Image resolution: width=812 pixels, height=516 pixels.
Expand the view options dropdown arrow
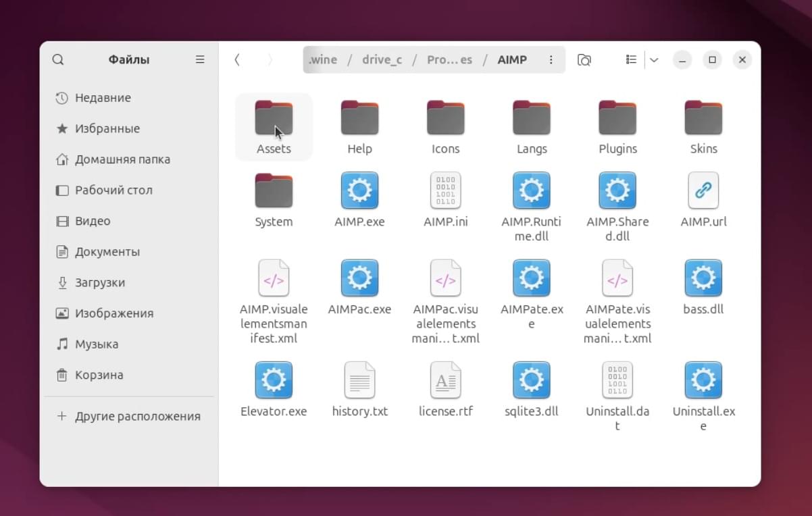pyautogui.click(x=654, y=59)
